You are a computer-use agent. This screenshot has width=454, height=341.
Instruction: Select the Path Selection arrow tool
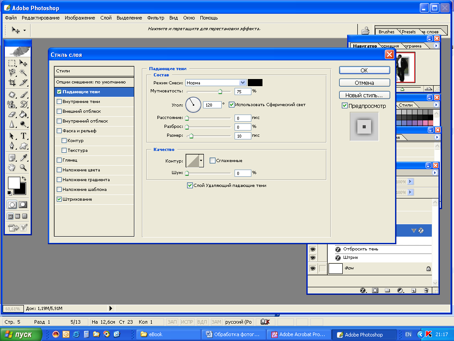click(x=12, y=136)
